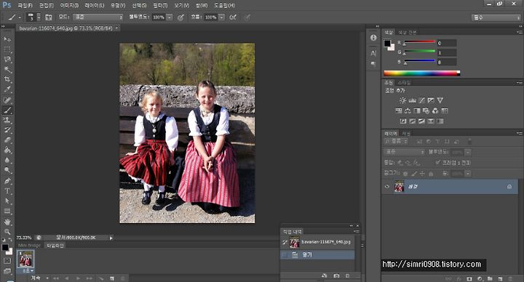Select the Spot Healing Brush tool
This screenshot has width=524, height=282.
click(x=7, y=100)
